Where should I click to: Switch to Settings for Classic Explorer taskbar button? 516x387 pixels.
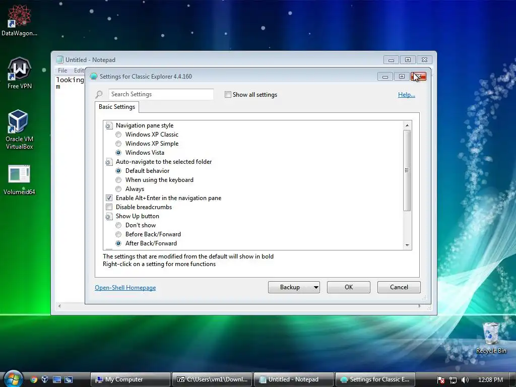(x=375, y=379)
